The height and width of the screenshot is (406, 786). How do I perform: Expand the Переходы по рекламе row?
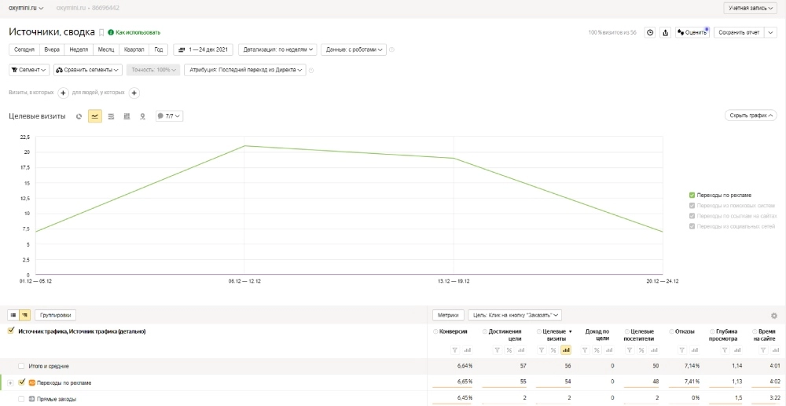(x=10, y=383)
